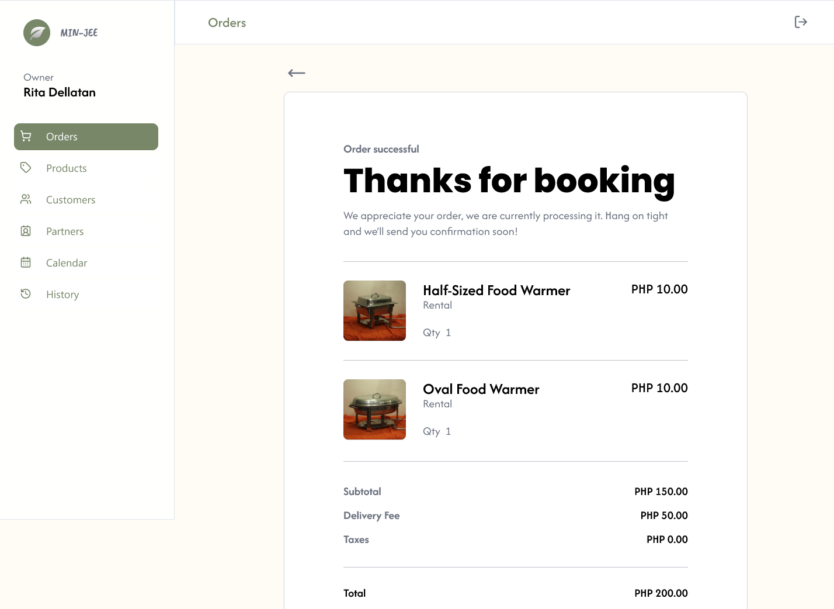Screen dimensions: 834x609
Task: Open History from the sidebar
Action: click(86, 295)
